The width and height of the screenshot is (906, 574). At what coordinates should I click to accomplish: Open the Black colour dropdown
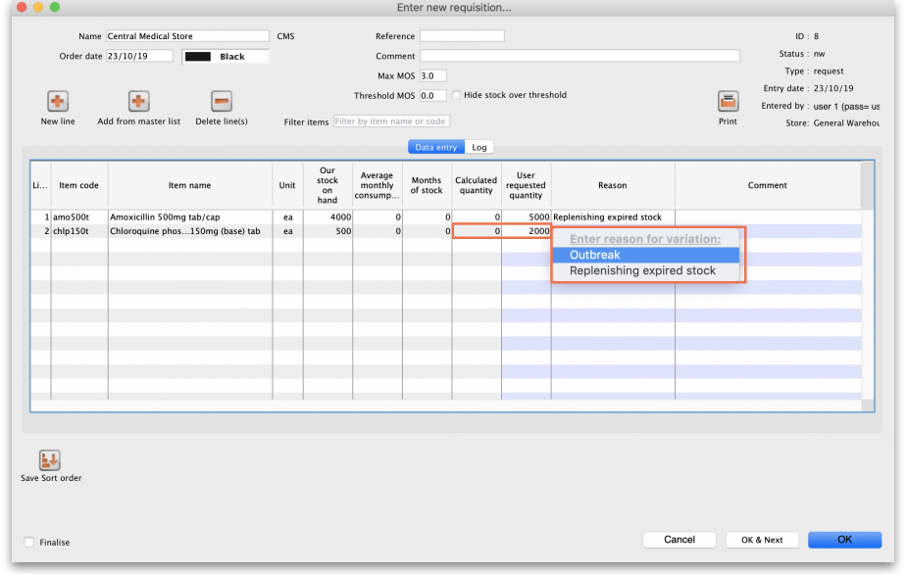tap(226, 57)
